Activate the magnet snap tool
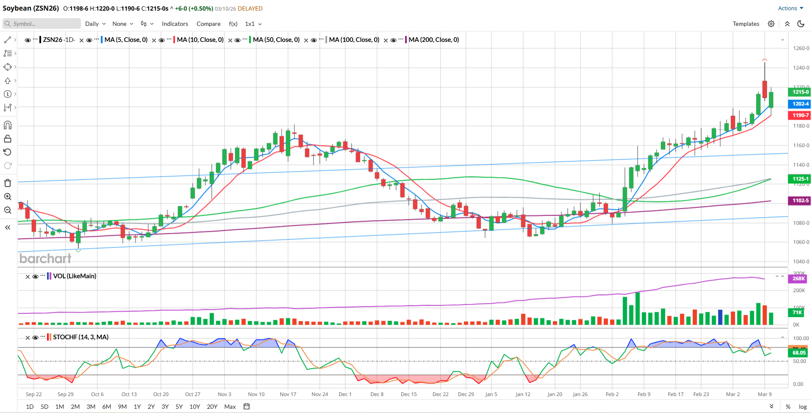The width and height of the screenshot is (811, 413). coord(8,125)
